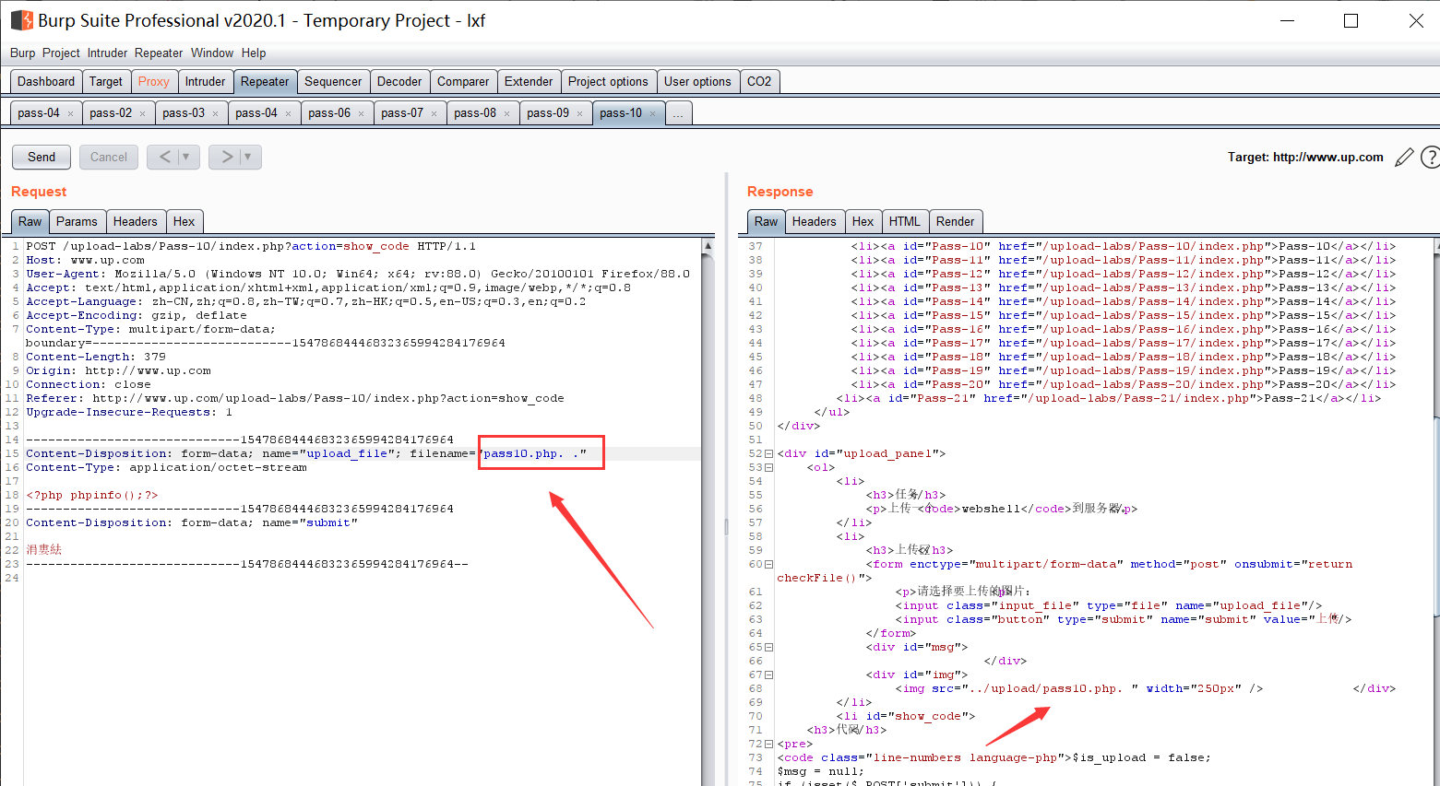1440x786 pixels.
Task: Show response Hex view
Action: click(863, 221)
